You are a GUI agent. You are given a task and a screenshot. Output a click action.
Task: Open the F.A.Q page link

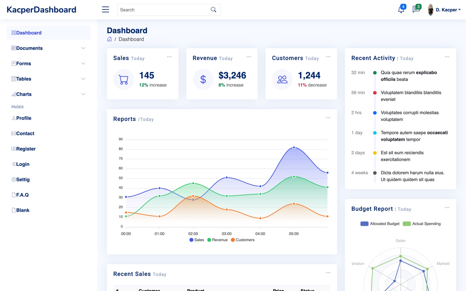49,195
